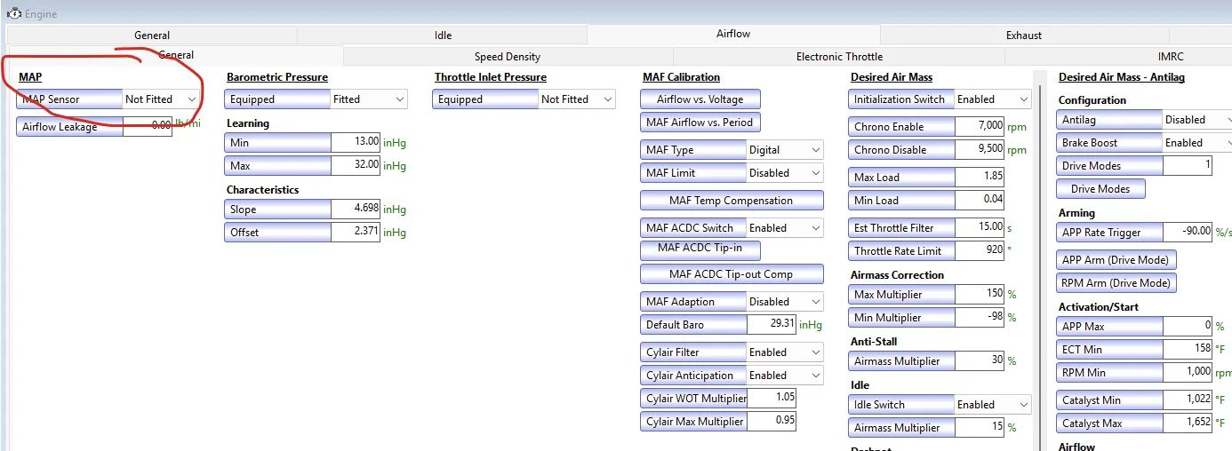Edit the Min Load value 0.04

click(x=980, y=201)
